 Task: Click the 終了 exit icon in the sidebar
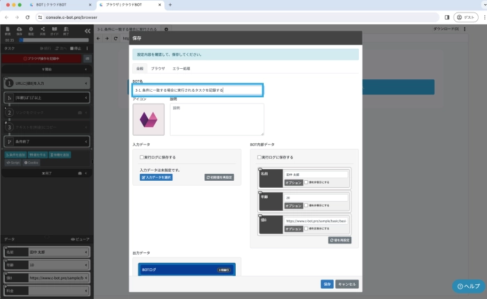[66, 30]
